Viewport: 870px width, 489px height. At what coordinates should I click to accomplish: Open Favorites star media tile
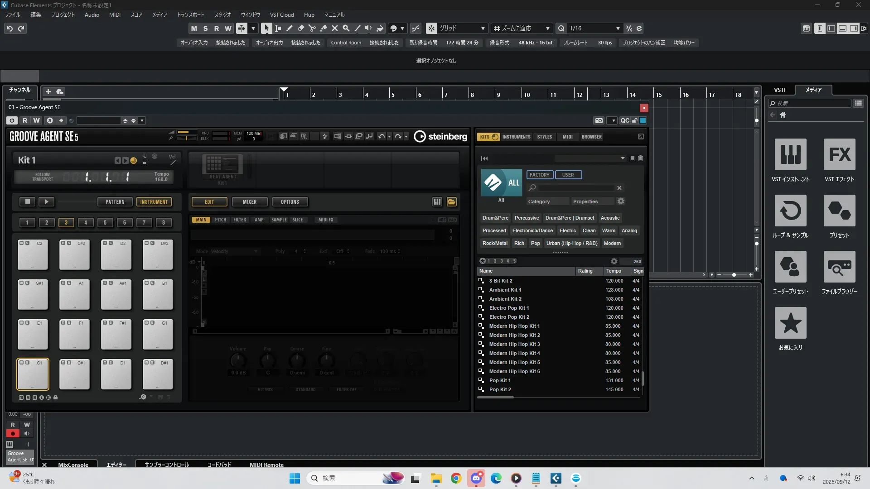click(x=790, y=323)
